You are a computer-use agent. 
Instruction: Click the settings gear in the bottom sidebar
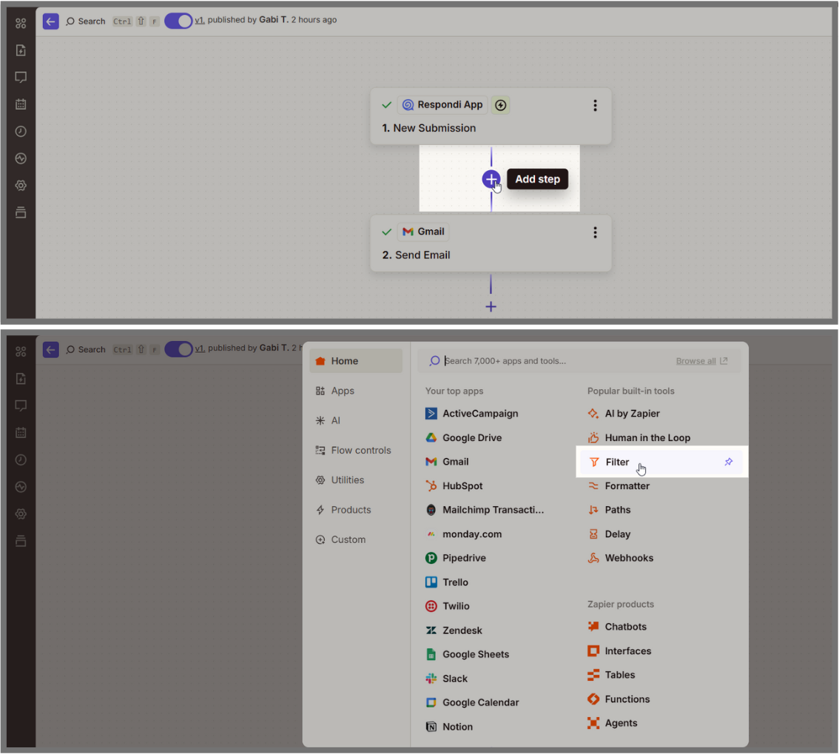pyautogui.click(x=20, y=514)
